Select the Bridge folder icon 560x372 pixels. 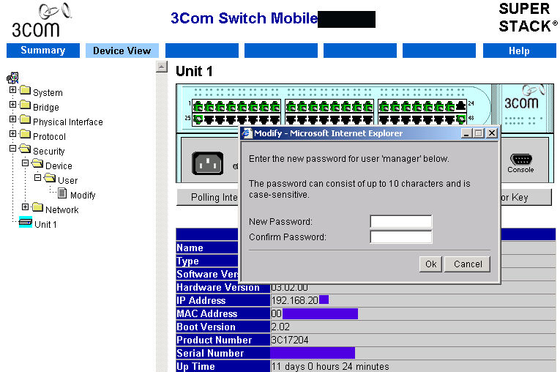pyautogui.click(x=25, y=105)
